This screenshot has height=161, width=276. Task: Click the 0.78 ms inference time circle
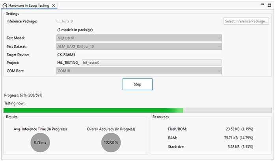click(40, 142)
